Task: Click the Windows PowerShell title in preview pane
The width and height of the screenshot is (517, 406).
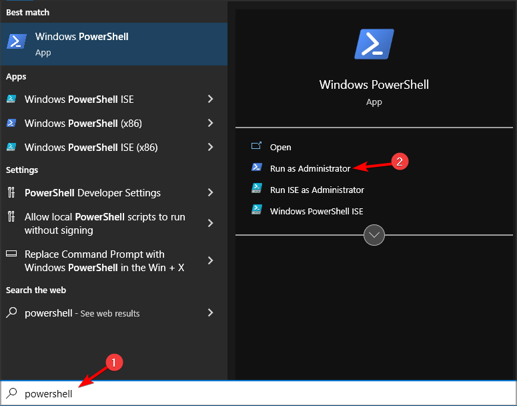Action: pyautogui.click(x=374, y=85)
